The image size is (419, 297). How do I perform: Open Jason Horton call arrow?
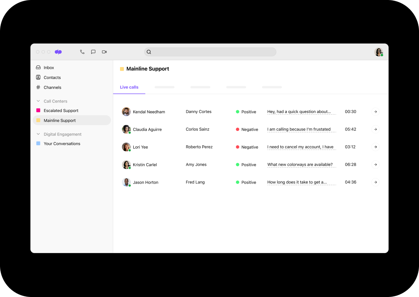[375, 182]
